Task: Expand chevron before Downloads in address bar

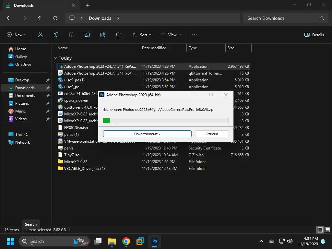Action: [82, 18]
